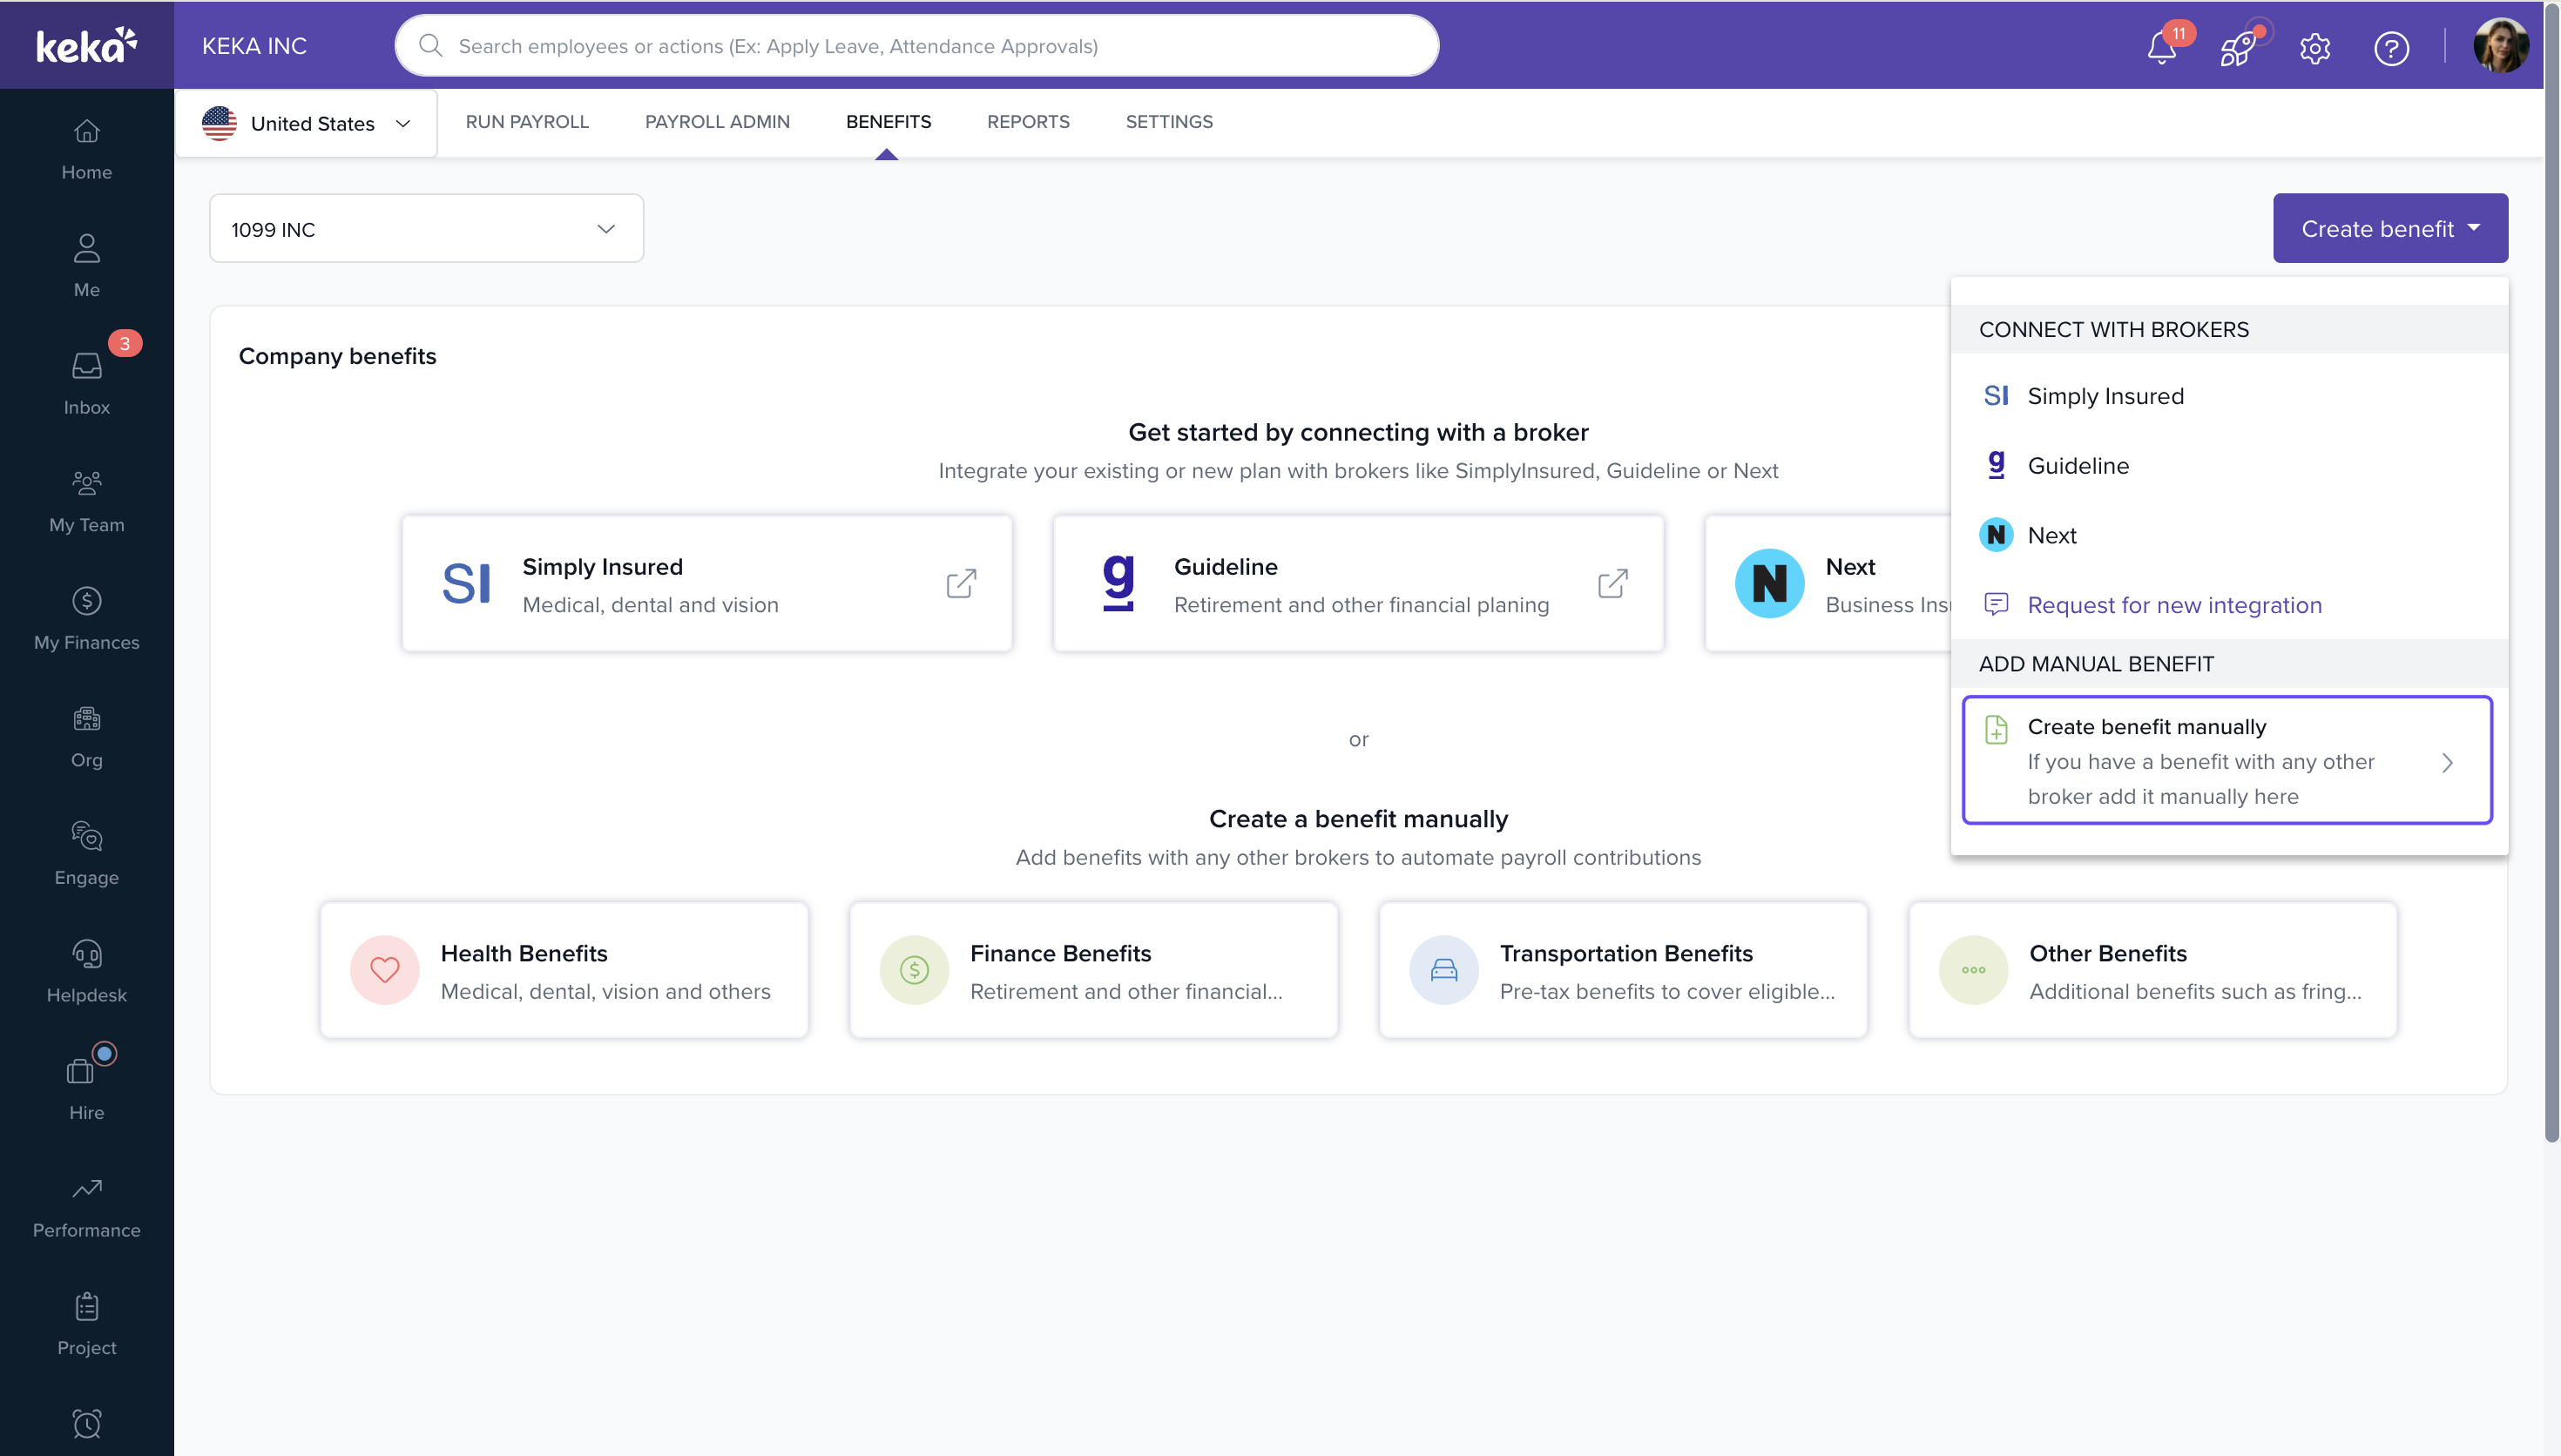Image resolution: width=2561 pixels, height=1456 pixels.
Task: Open notifications bell icon
Action: coord(2162,47)
